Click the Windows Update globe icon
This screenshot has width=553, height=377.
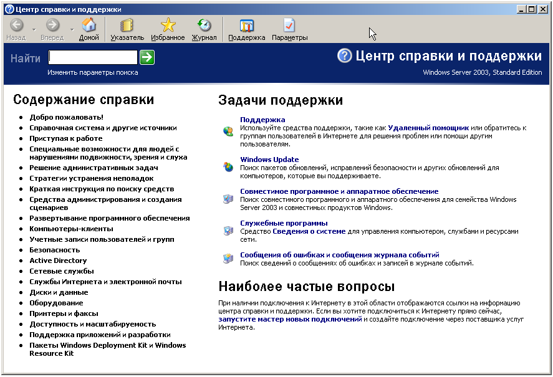228,166
